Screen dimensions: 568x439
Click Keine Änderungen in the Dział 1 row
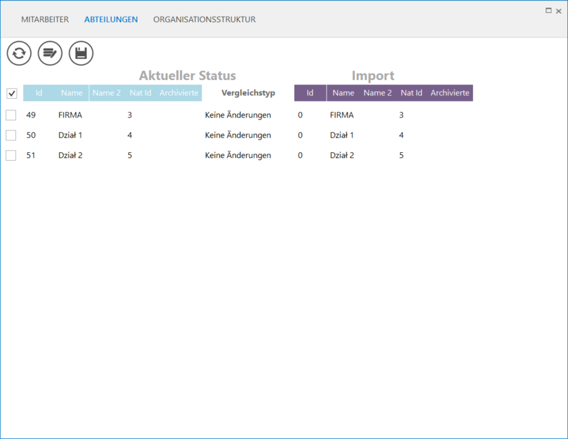(238, 135)
